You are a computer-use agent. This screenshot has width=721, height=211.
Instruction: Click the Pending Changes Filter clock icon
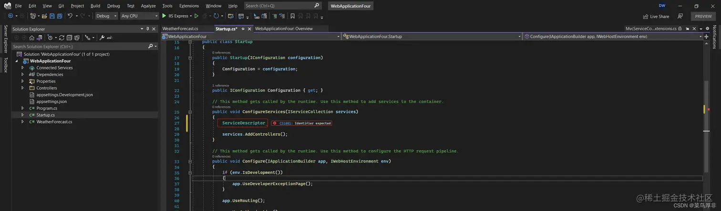pos(50,38)
